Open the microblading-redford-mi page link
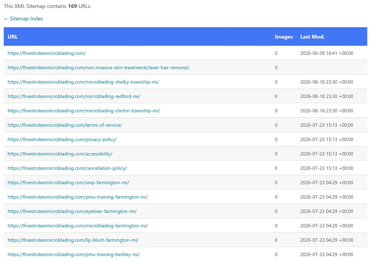 click(x=74, y=96)
